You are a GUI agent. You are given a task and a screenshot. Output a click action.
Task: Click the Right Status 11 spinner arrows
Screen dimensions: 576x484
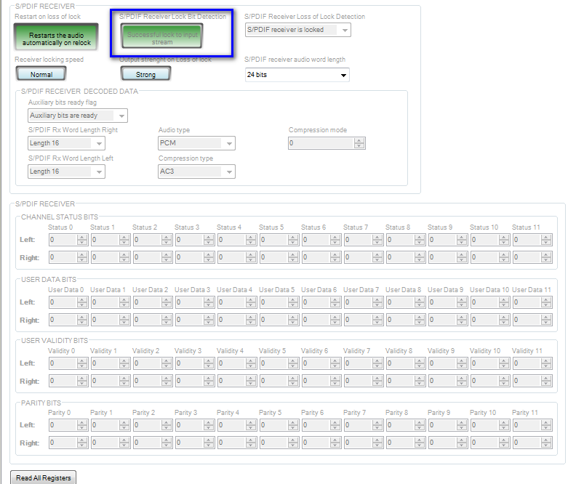[546, 257]
